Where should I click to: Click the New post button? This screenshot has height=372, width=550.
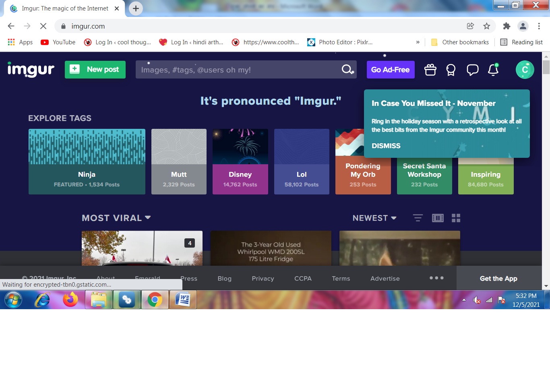(x=95, y=70)
